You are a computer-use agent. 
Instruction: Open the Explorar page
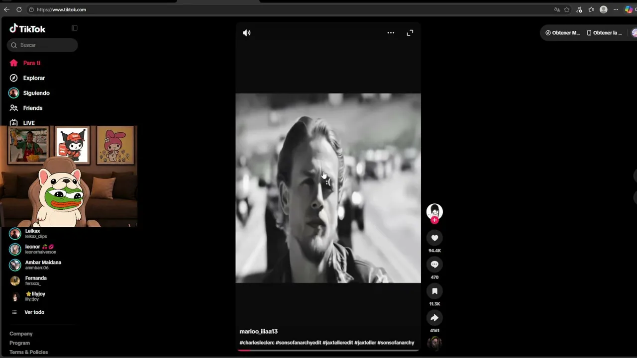(27, 78)
